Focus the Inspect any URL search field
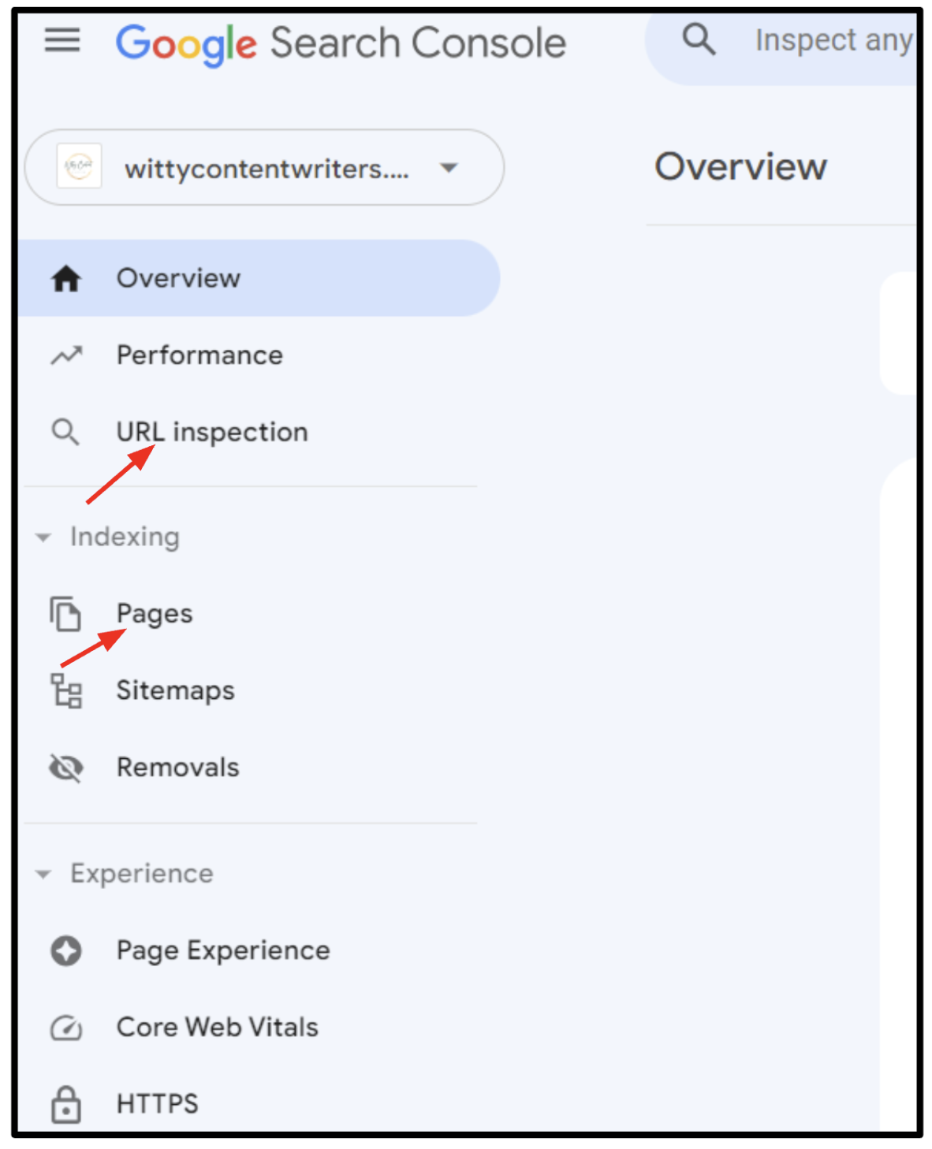 833,40
